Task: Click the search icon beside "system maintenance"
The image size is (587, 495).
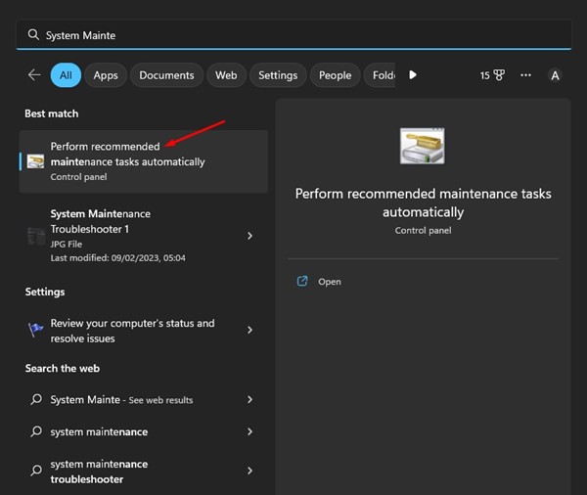Action: tap(36, 431)
